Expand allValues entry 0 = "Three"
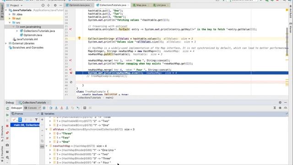 click(50, 133)
